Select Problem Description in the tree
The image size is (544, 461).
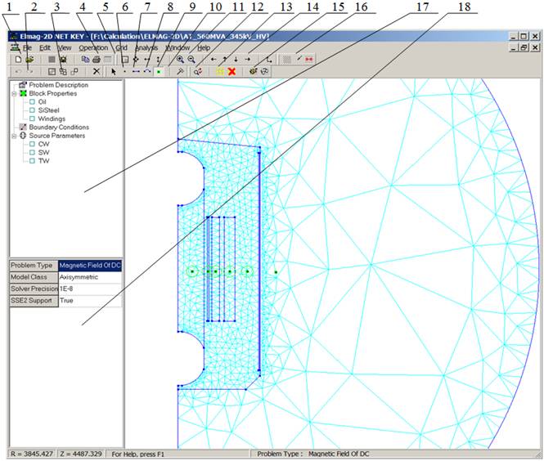(x=59, y=85)
